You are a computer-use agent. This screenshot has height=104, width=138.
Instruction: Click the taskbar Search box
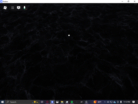click(x=22, y=102)
